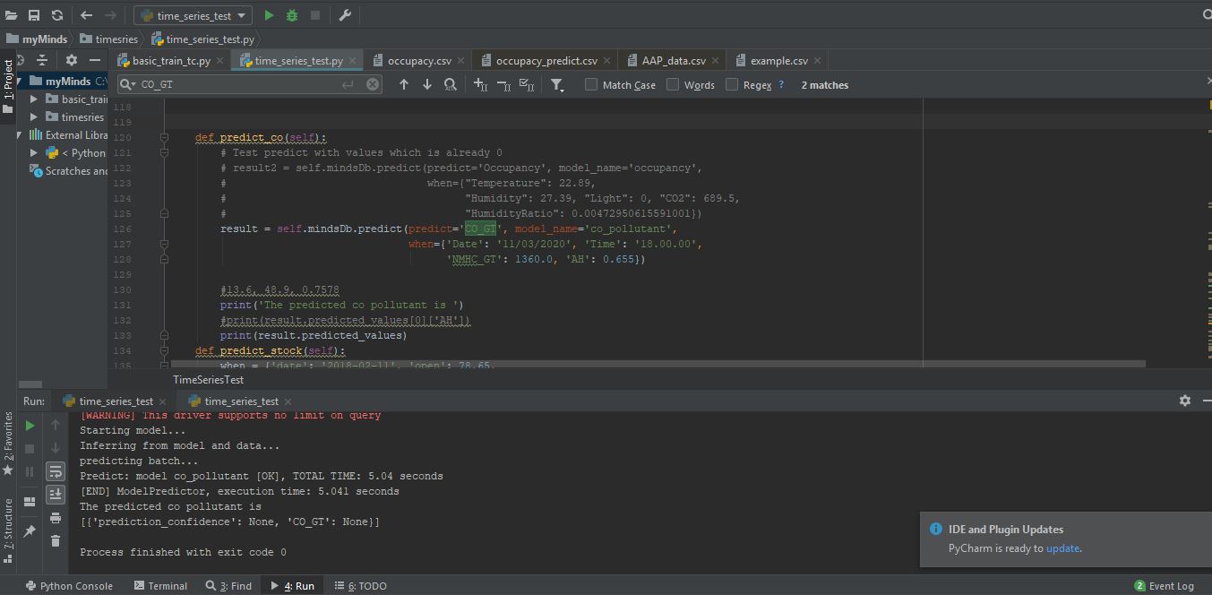
Task: Rerun the program in Run panel
Action: click(x=30, y=426)
